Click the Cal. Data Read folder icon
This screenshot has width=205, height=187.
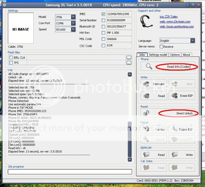(146, 168)
